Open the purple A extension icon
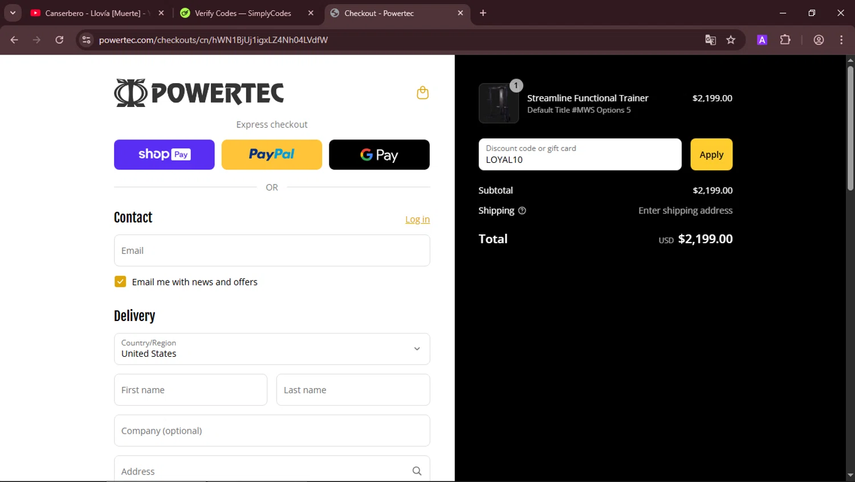The image size is (855, 482). point(762,40)
